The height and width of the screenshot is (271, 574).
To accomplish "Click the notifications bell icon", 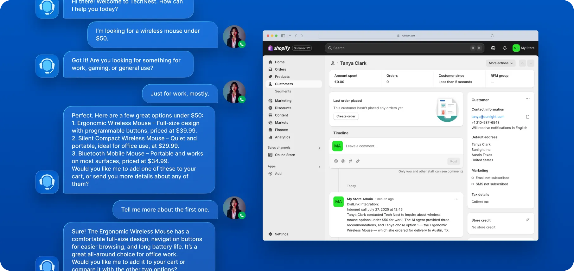I will (505, 48).
